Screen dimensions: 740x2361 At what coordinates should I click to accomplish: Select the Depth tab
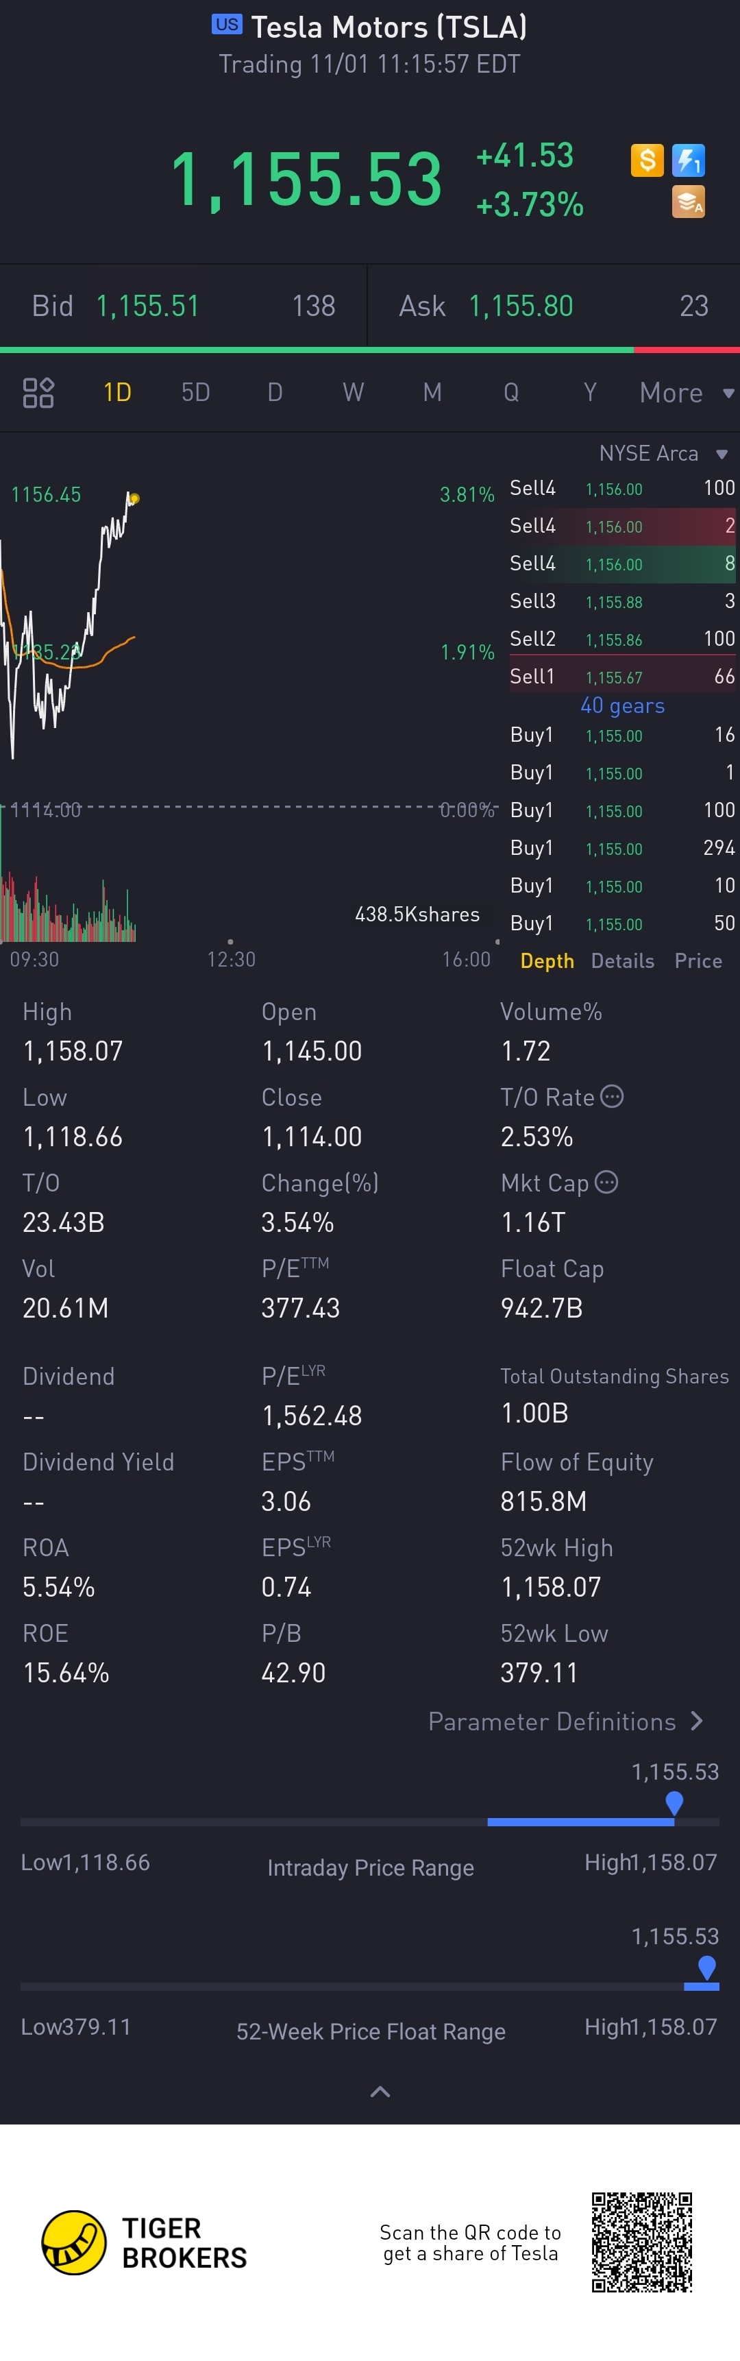coord(547,960)
